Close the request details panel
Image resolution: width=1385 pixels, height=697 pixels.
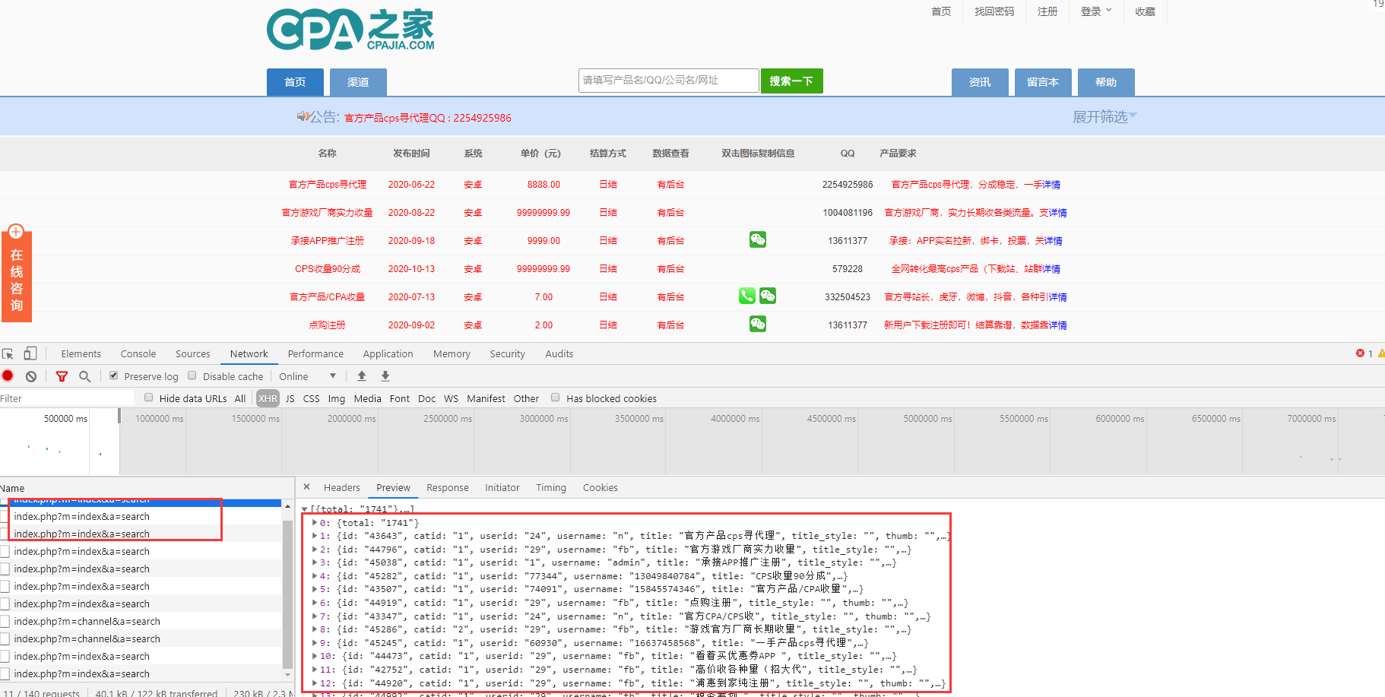(306, 487)
